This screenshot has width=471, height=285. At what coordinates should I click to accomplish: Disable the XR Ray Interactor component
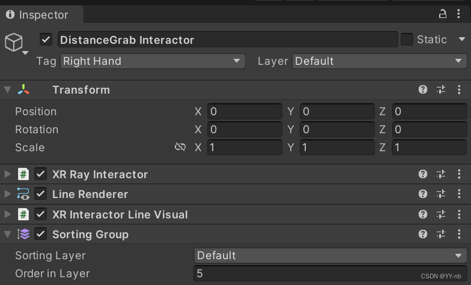(41, 174)
